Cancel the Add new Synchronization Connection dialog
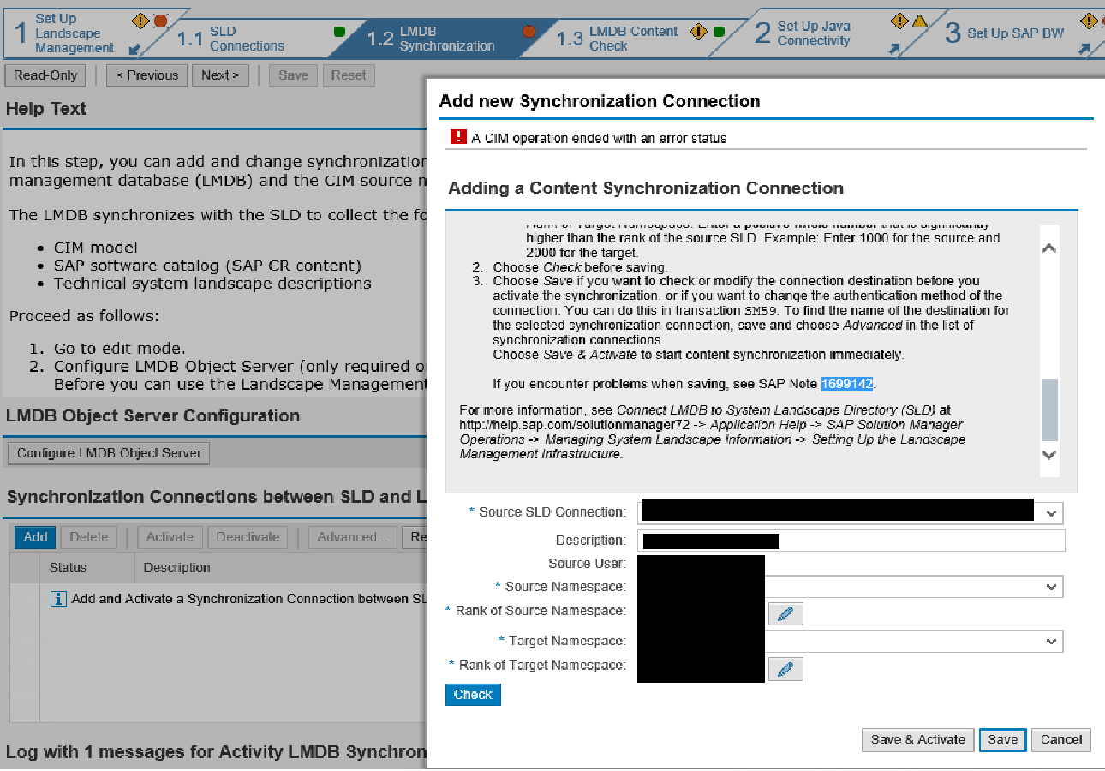 point(1061,740)
